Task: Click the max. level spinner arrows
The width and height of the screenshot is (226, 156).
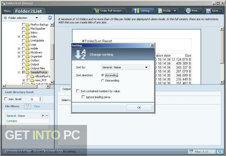Action: (40, 99)
